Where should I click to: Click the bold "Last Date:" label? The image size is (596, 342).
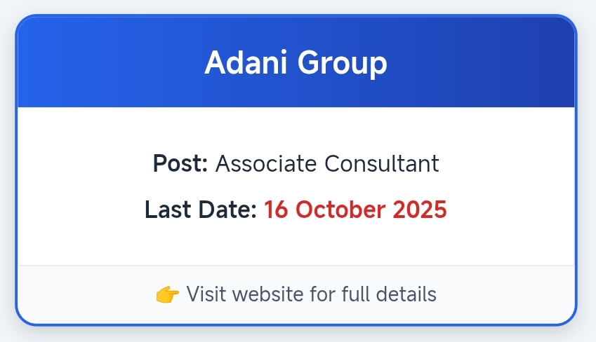pyautogui.click(x=201, y=210)
